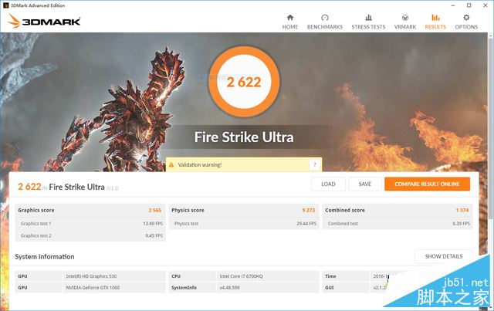Image resolution: width=494 pixels, height=311 pixels.
Task: Switch to the BENCHMARKS tab label
Action: (325, 27)
